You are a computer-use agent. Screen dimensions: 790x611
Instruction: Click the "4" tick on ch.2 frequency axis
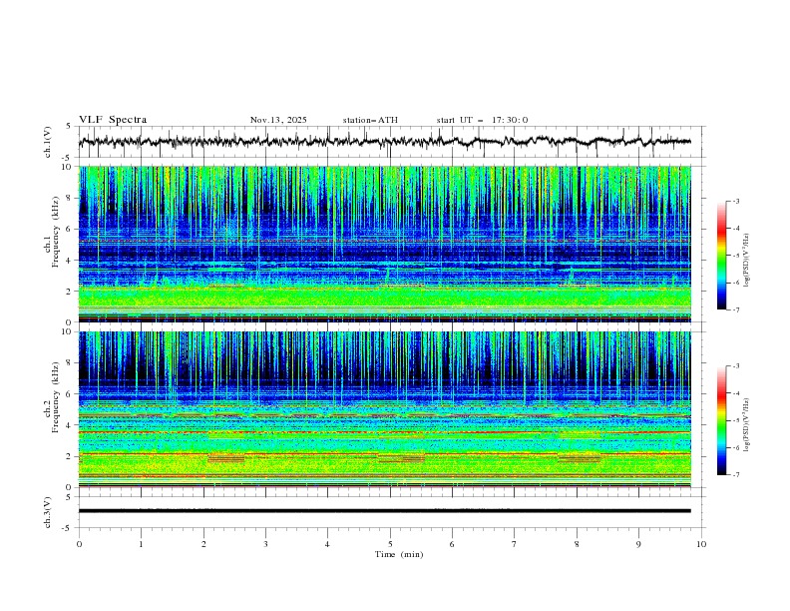71,425
